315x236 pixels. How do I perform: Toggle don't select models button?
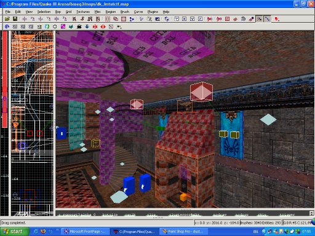click(x=219, y=19)
